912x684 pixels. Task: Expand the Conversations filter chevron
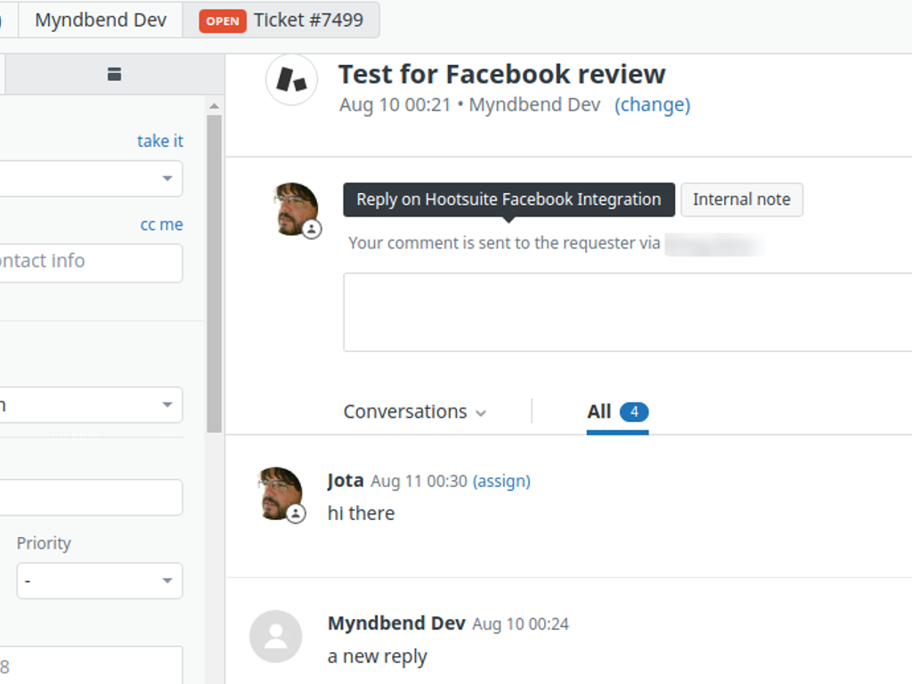(x=481, y=413)
